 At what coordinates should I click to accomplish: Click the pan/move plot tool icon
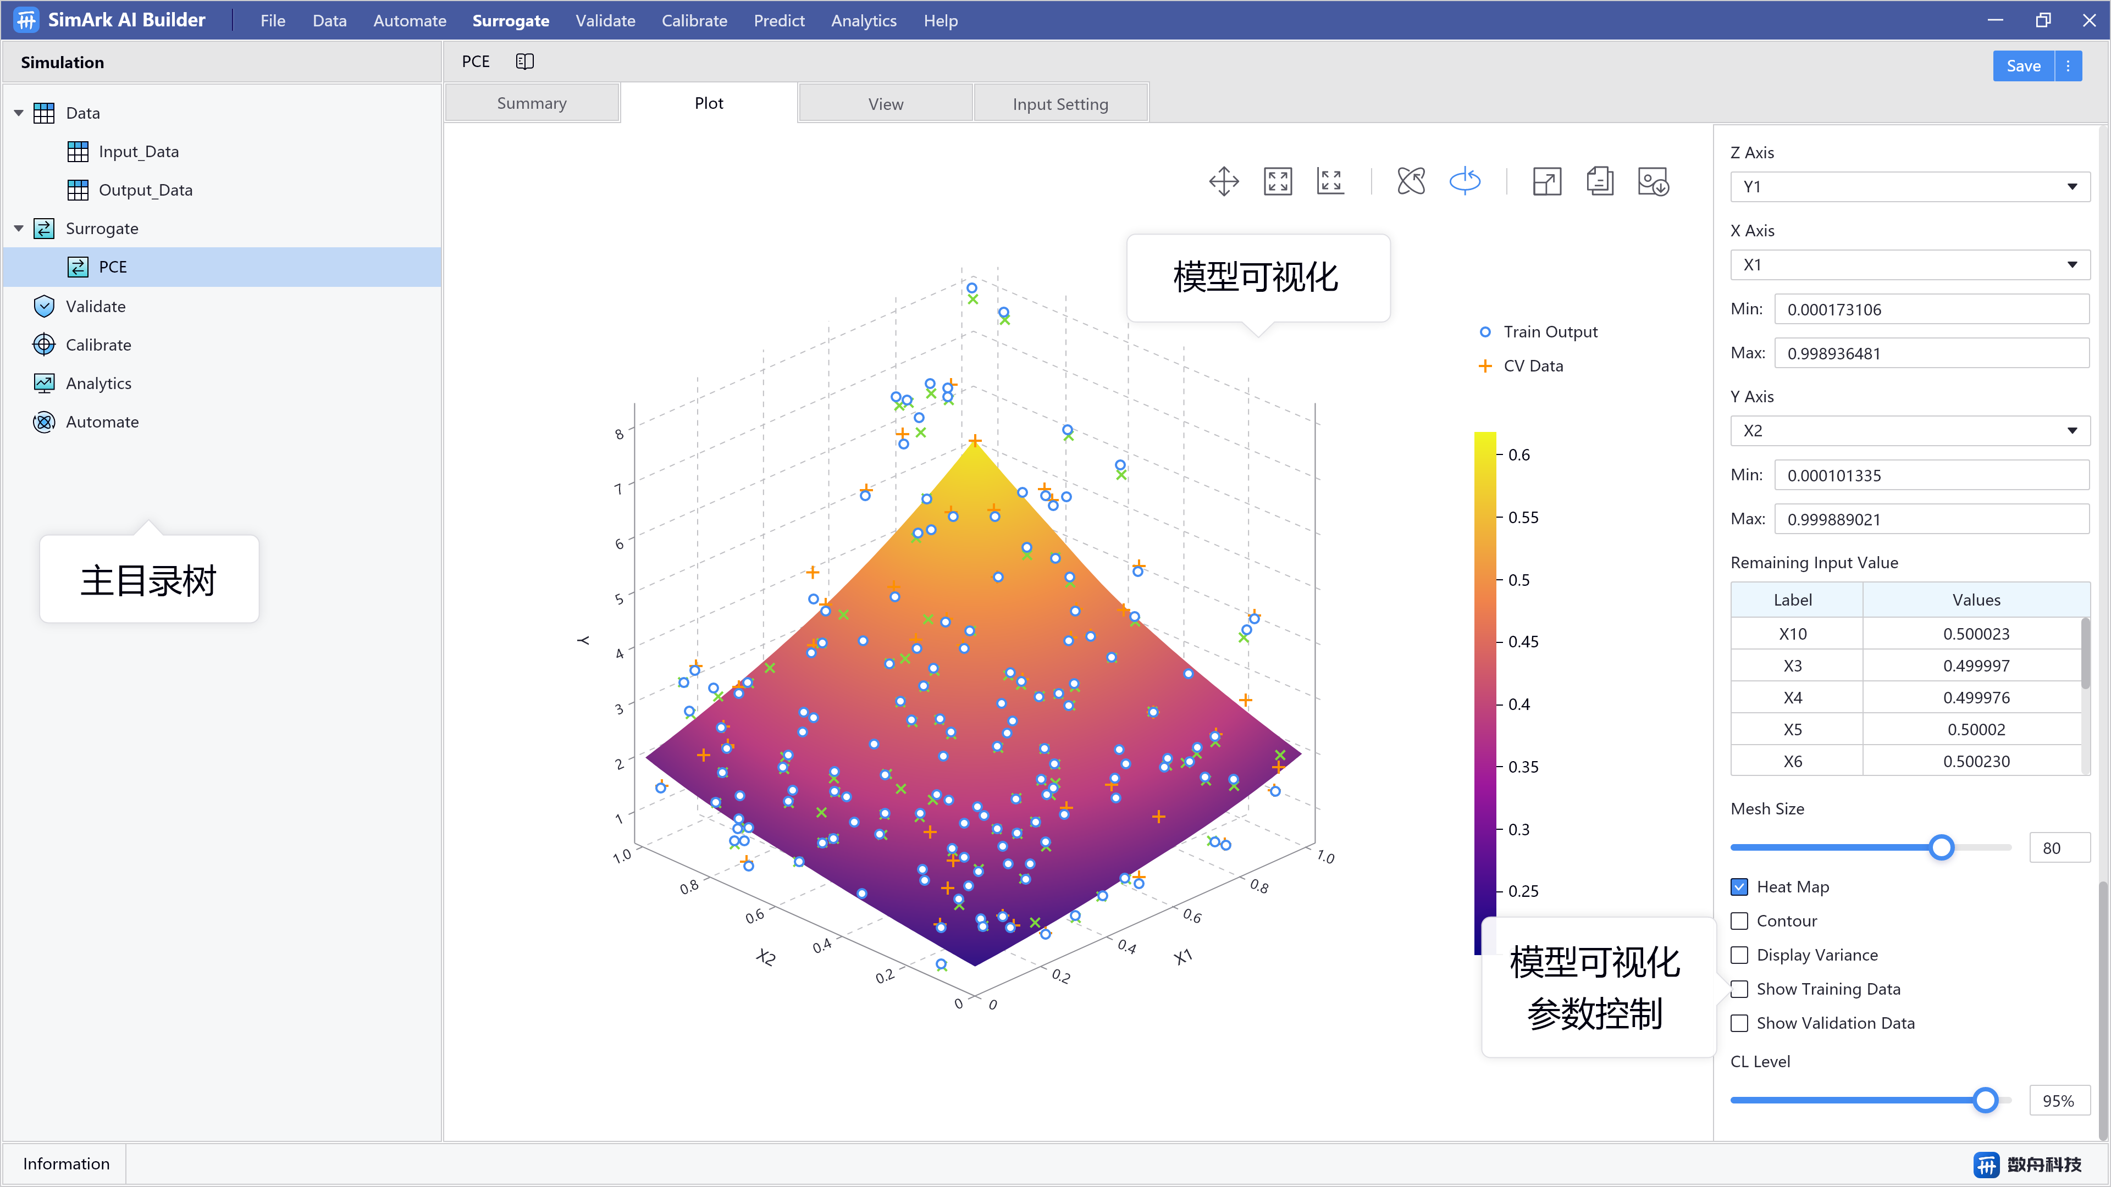(x=1224, y=181)
